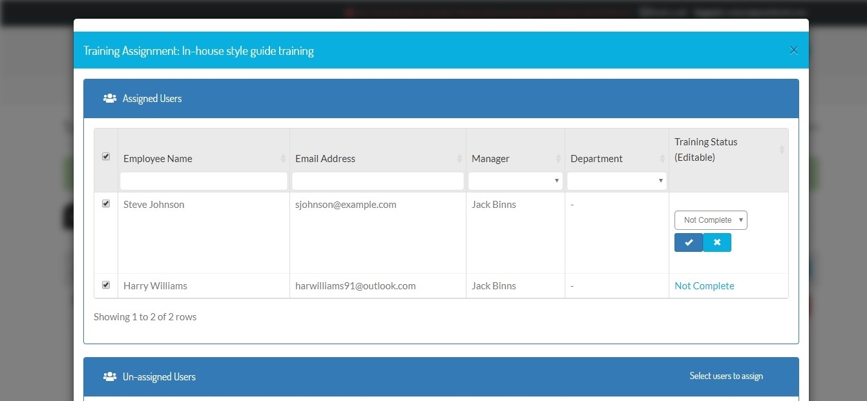867x401 pixels.
Task: Confirm training status with checkmark button
Action: pyautogui.click(x=689, y=243)
